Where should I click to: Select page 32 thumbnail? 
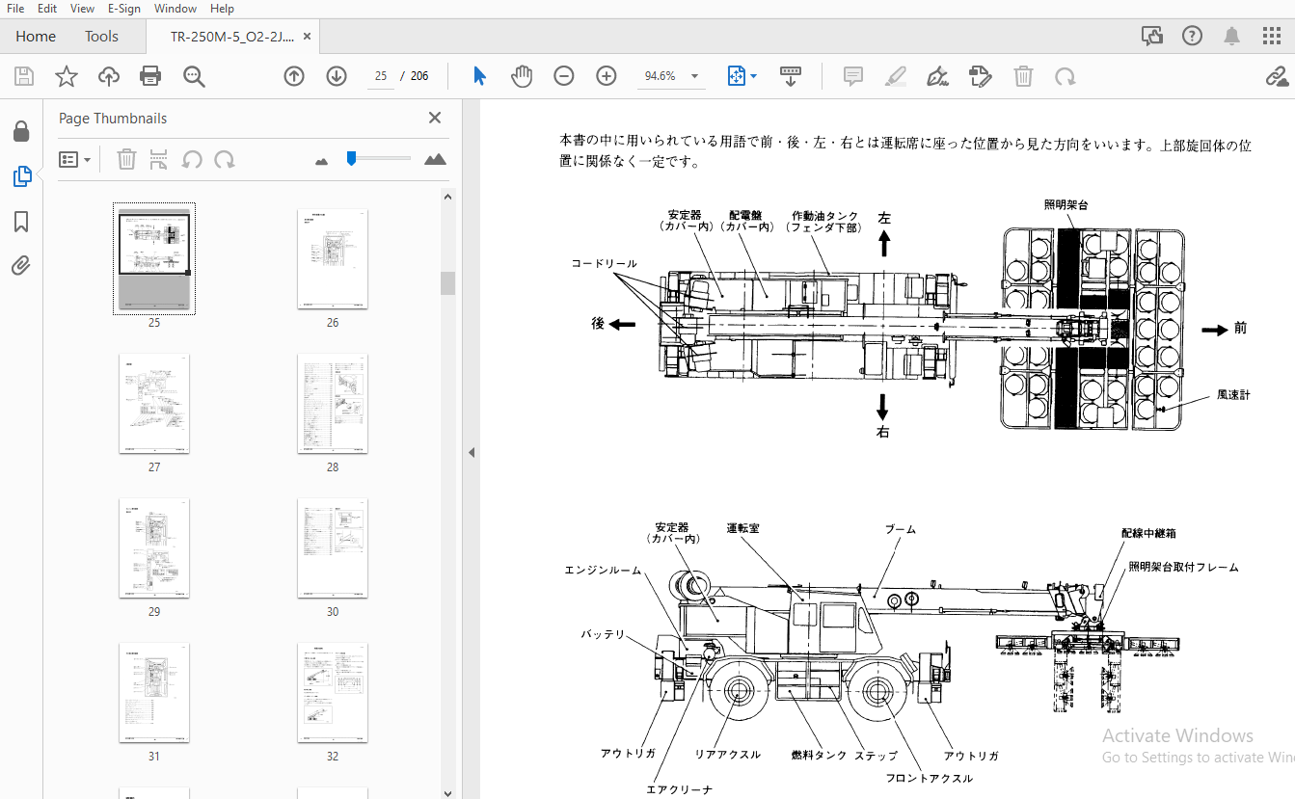pyautogui.click(x=333, y=692)
